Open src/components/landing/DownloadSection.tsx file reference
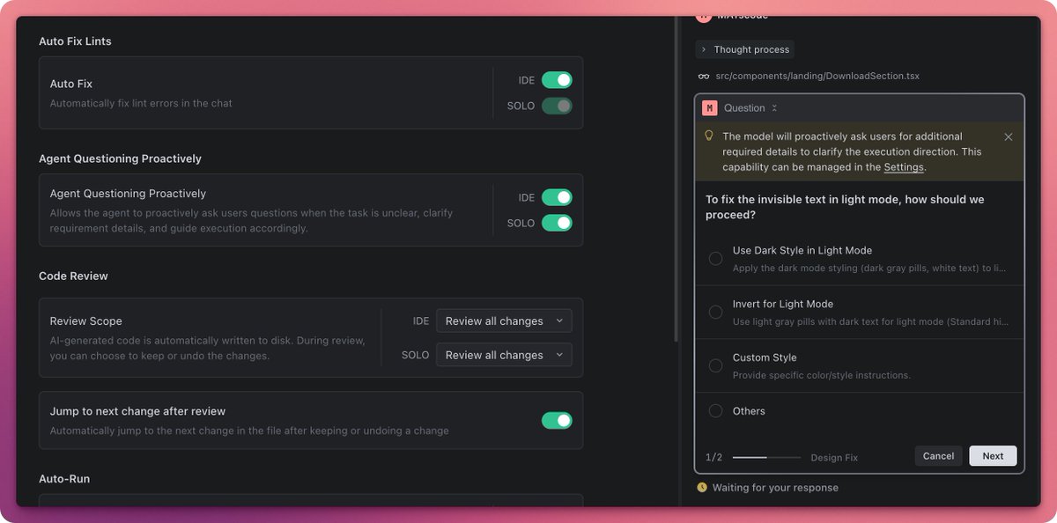Viewport: 1057px width, 523px height. click(x=817, y=77)
